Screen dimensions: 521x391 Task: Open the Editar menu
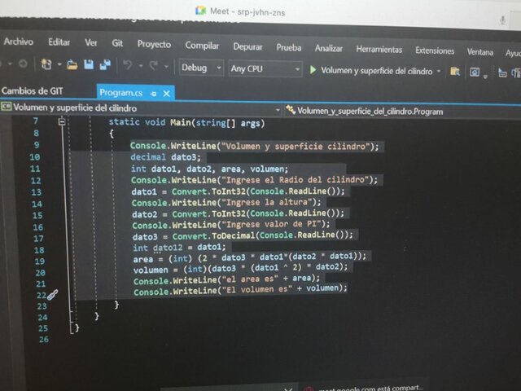tap(59, 42)
